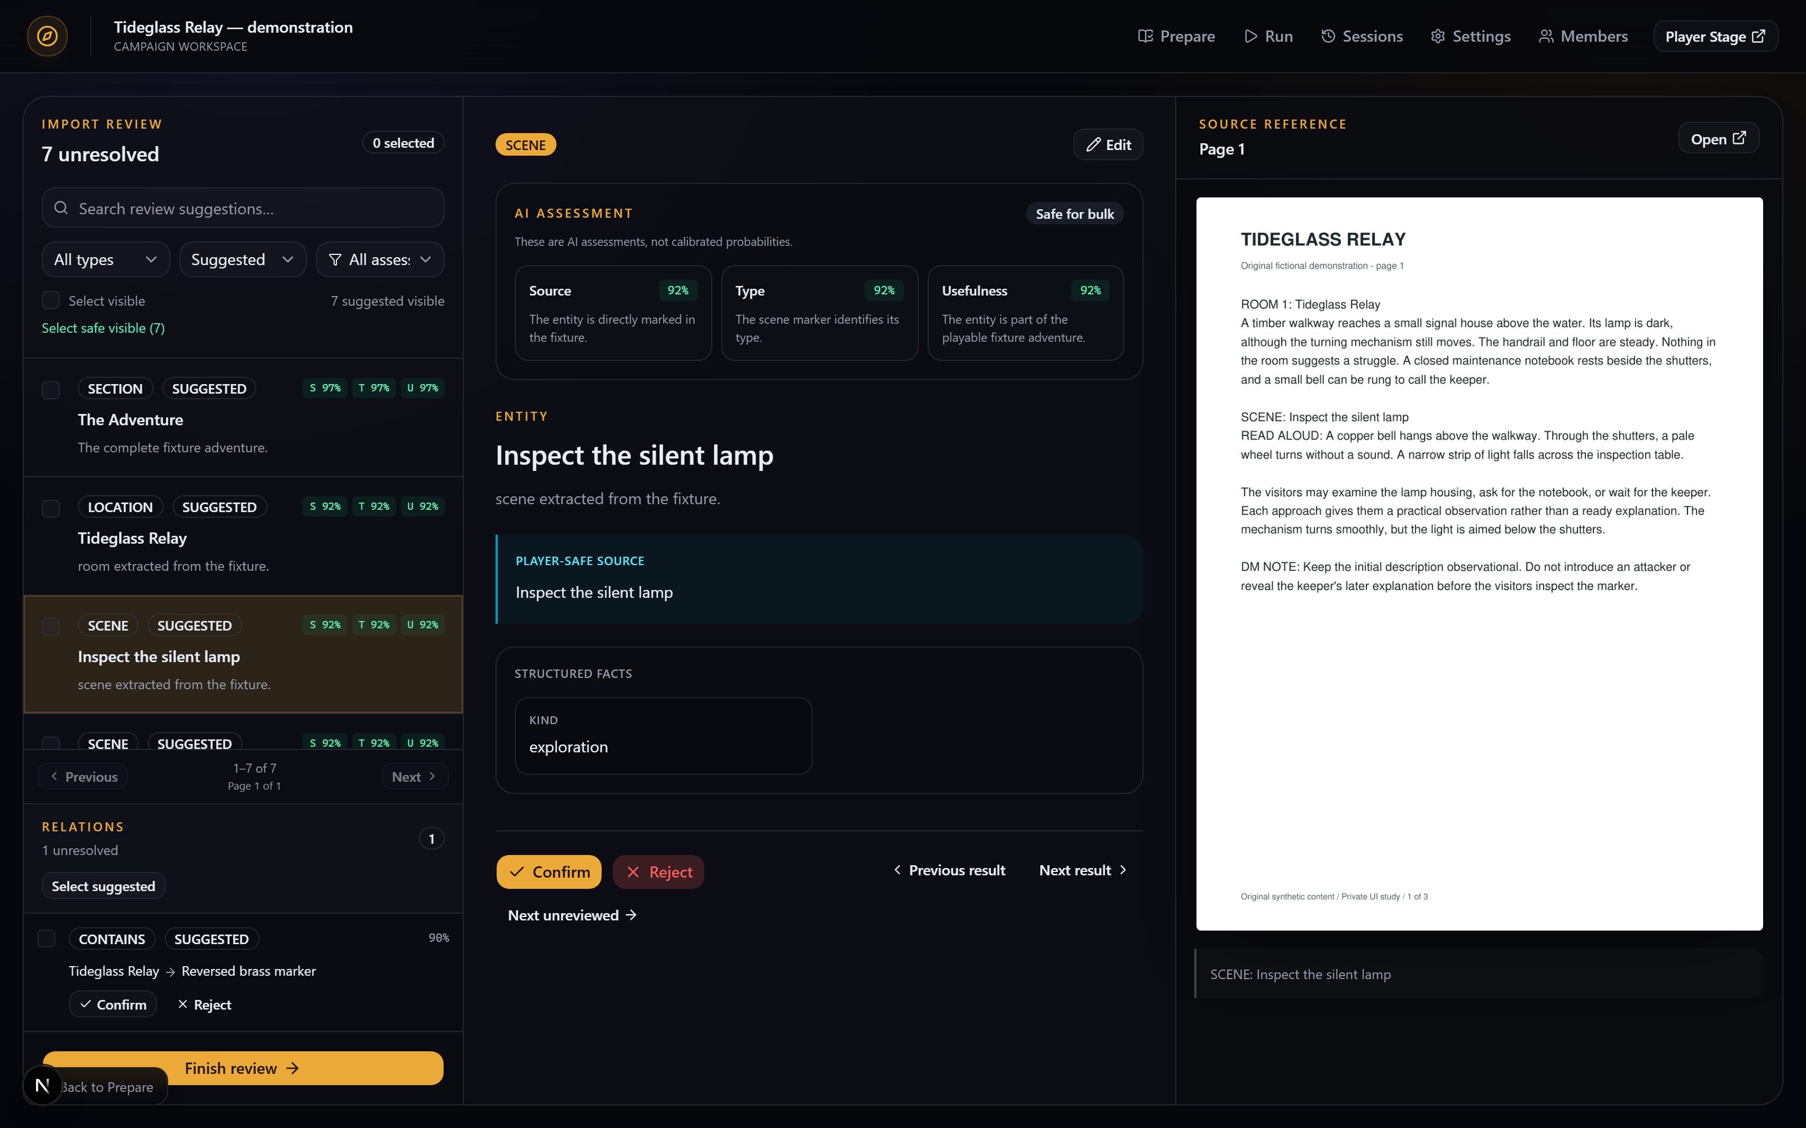Open the source page external link icon

click(1739, 138)
